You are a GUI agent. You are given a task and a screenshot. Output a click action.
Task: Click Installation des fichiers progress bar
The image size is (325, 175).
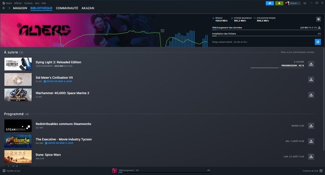coord(266,36)
